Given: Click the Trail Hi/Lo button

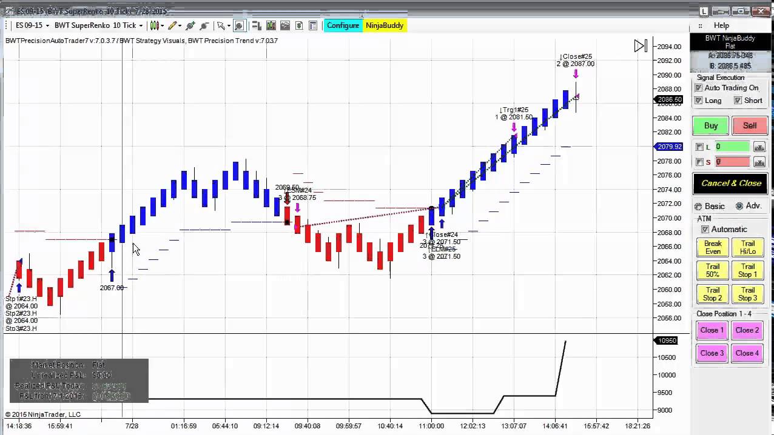Looking at the screenshot, I should 748,247.
